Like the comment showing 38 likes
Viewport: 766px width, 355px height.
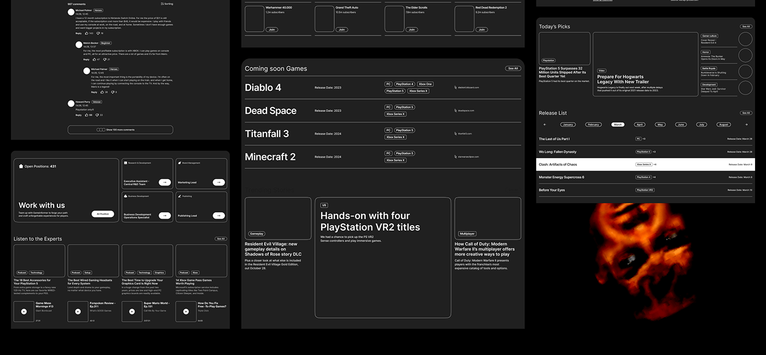[102, 92]
